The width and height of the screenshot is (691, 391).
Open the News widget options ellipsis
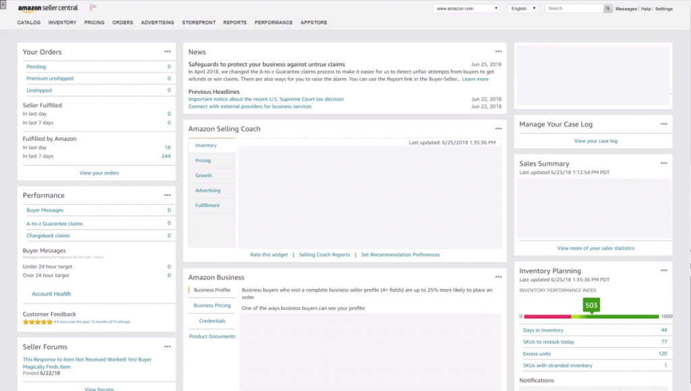pos(499,51)
